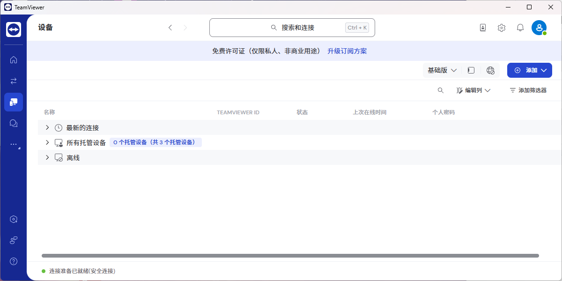Open the contacts book icon
The image size is (562, 281).
pos(483,28)
